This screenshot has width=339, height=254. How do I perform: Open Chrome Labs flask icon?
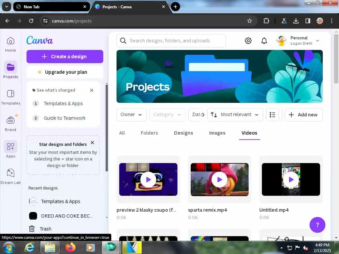pos(284,21)
